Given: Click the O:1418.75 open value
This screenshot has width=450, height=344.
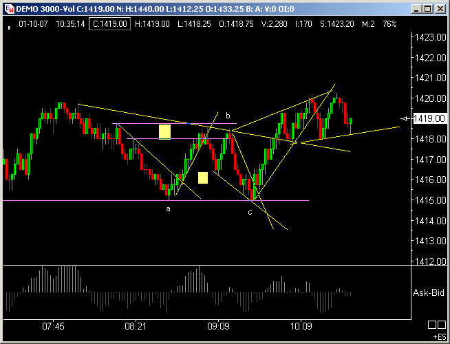Looking at the screenshot, I should [236, 24].
